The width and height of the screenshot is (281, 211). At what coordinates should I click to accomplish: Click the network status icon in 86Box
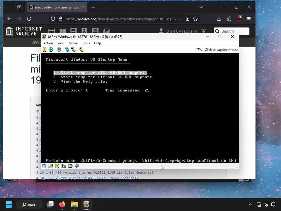pyautogui.click(x=64, y=166)
